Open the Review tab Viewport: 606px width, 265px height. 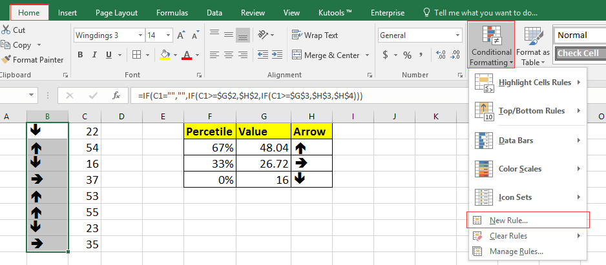[253, 13]
